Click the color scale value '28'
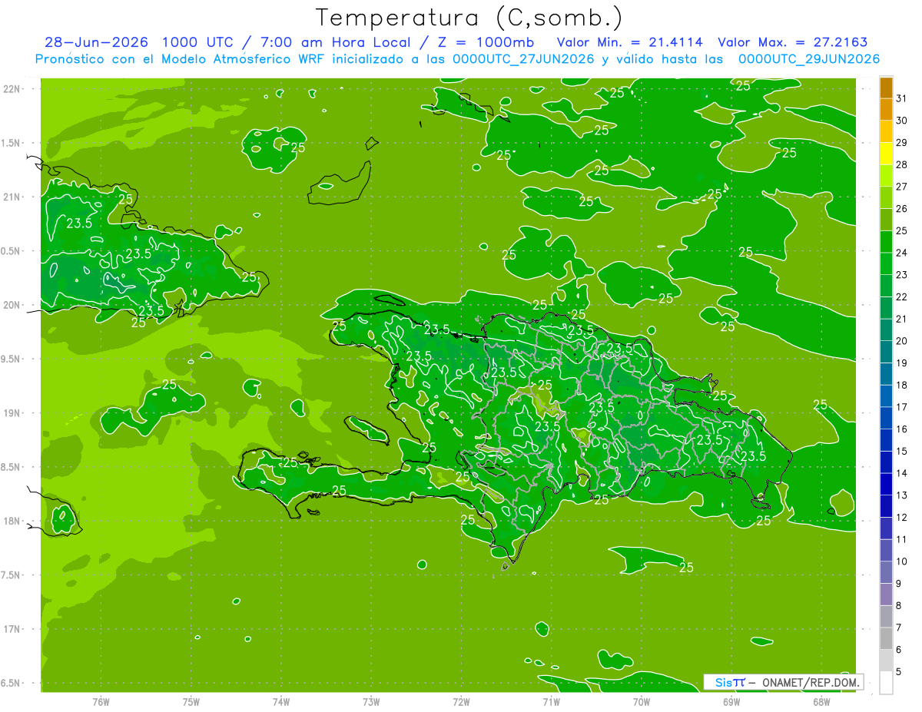Viewport: 922px width, 712px height. (902, 165)
